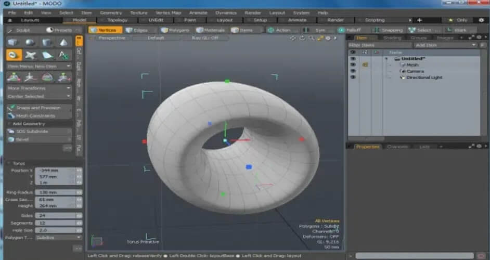Toggle visibility eye for Camera item
The height and width of the screenshot is (260, 490).
tap(353, 71)
